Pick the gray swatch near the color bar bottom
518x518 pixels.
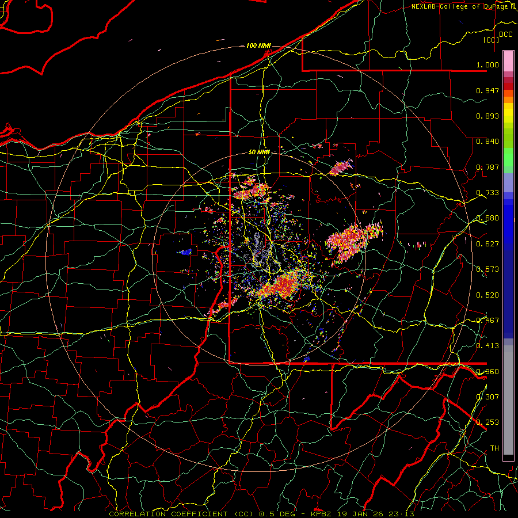(508, 403)
